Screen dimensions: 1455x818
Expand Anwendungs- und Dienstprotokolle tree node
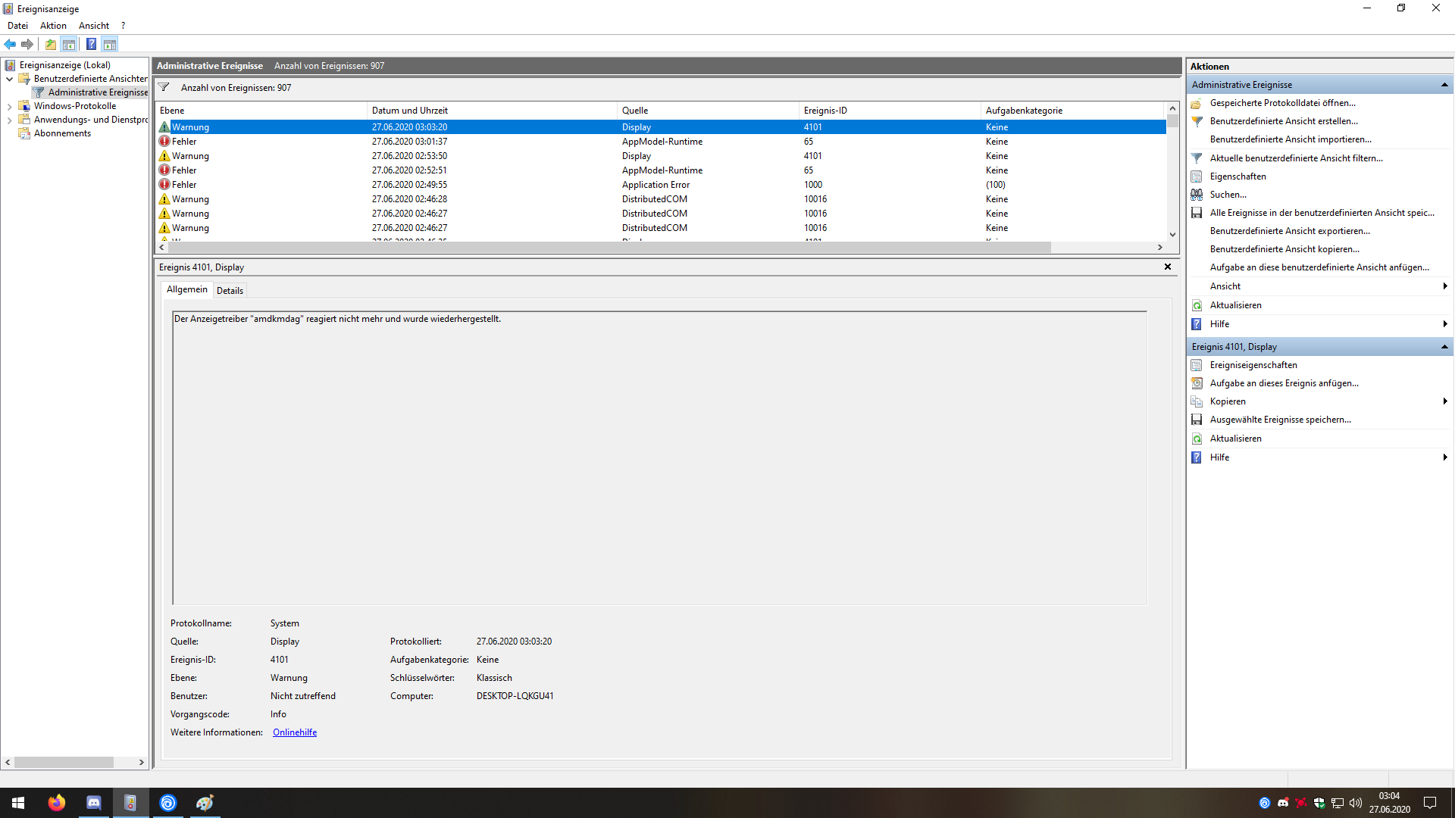(x=9, y=120)
